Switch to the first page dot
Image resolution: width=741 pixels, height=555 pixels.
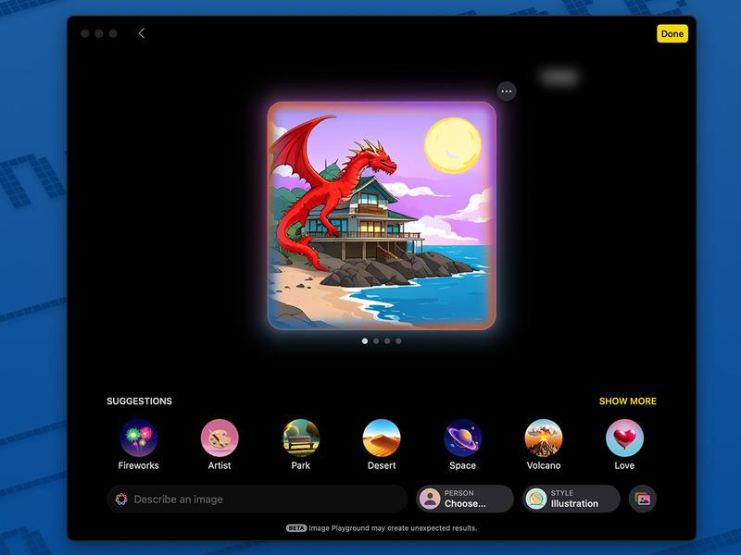tap(365, 340)
